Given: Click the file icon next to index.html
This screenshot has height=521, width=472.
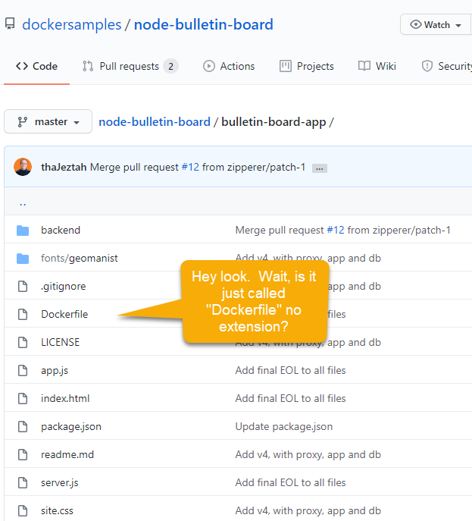Looking at the screenshot, I should click(x=23, y=398).
